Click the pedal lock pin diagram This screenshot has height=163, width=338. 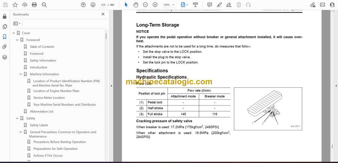(x=268, y=109)
